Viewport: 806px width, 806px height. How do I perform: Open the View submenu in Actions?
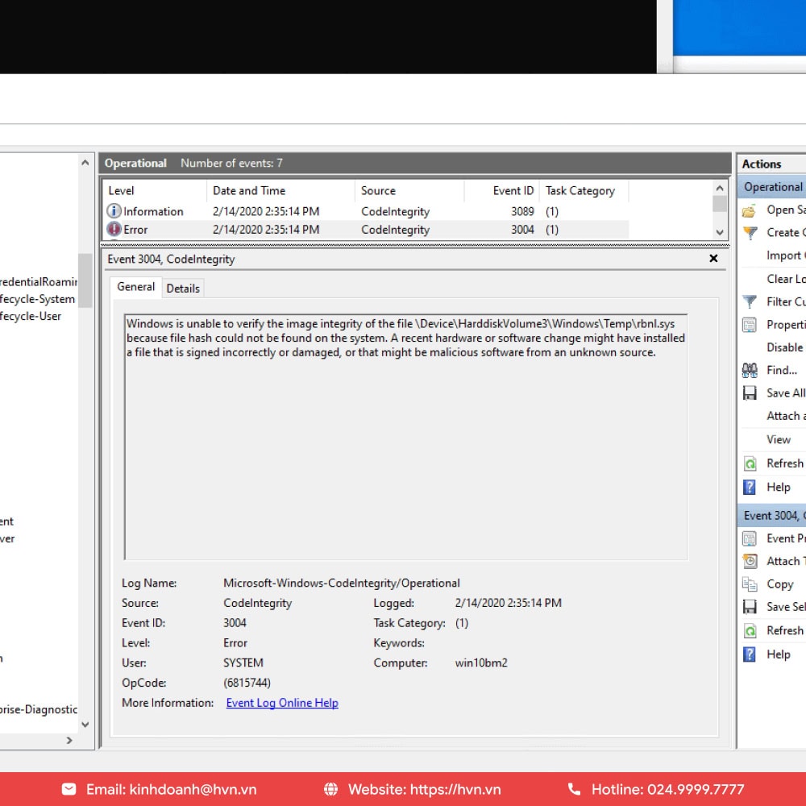point(779,439)
